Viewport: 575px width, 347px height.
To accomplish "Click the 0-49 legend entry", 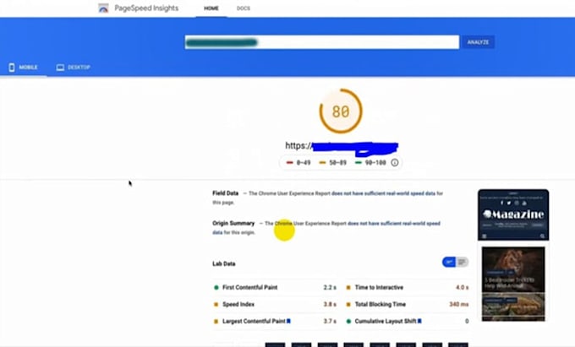I will 298,162.
